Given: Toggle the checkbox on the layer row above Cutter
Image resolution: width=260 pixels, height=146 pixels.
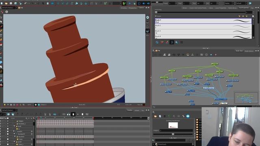Looking at the screenshot, I should click(8, 137).
